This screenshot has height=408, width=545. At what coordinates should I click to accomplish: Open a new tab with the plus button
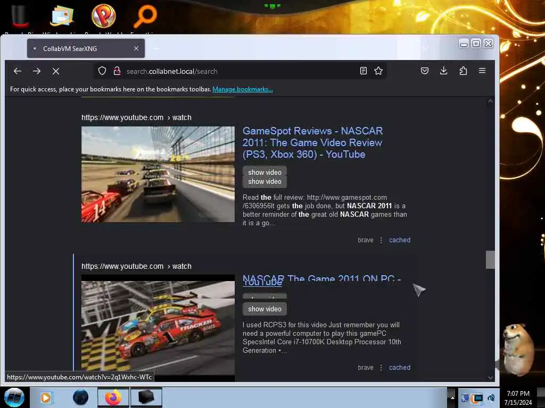point(157,48)
